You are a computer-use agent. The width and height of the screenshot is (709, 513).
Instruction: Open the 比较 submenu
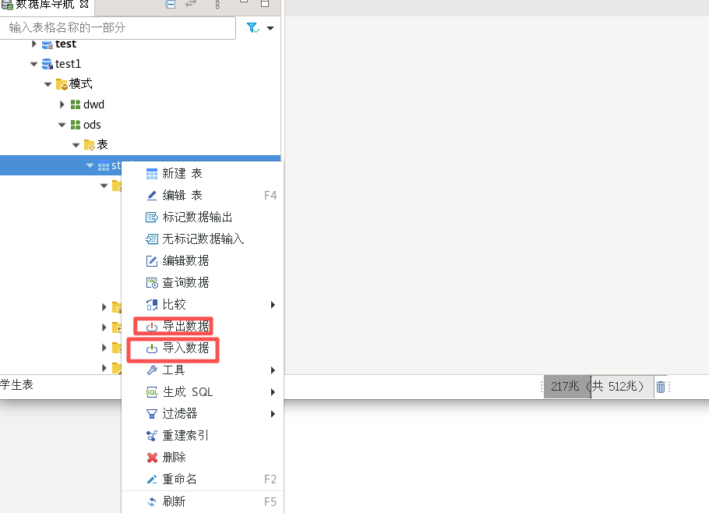[174, 304]
